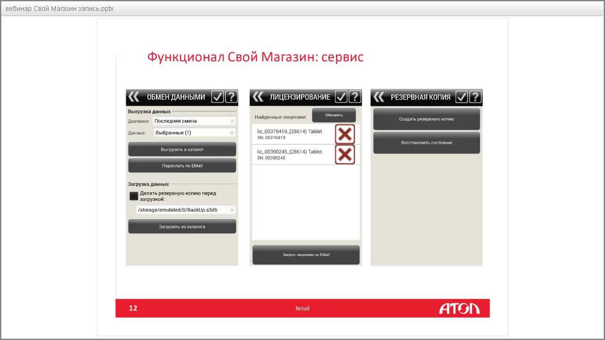Viewport: 605px width, 340px height.
Task: Click Выгрузить в каталог button
Action: tap(182, 149)
